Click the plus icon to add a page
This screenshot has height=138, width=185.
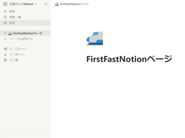[x=5, y=39]
